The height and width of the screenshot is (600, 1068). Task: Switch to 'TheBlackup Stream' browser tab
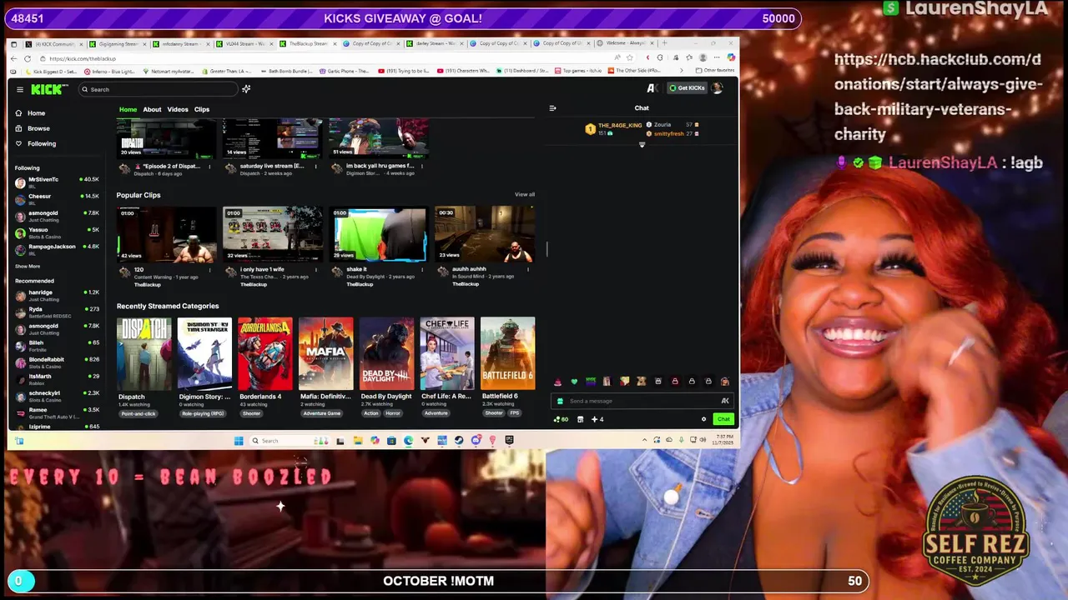(x=308, y=43)
